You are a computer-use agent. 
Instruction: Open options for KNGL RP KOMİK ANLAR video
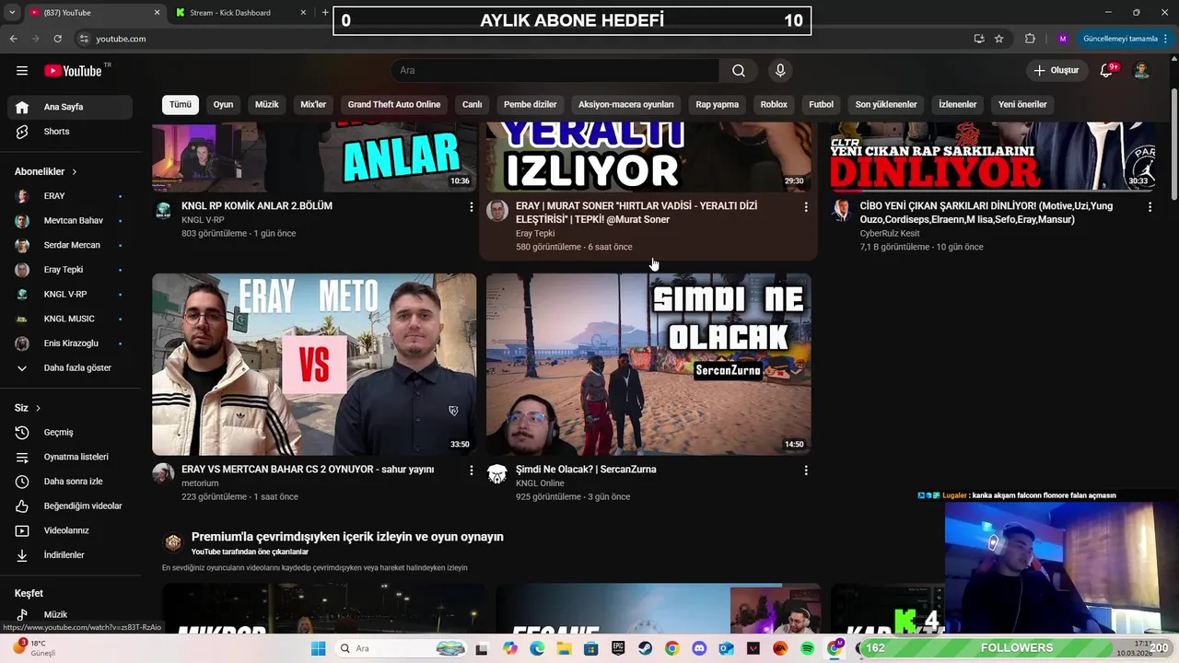point(471,207)
